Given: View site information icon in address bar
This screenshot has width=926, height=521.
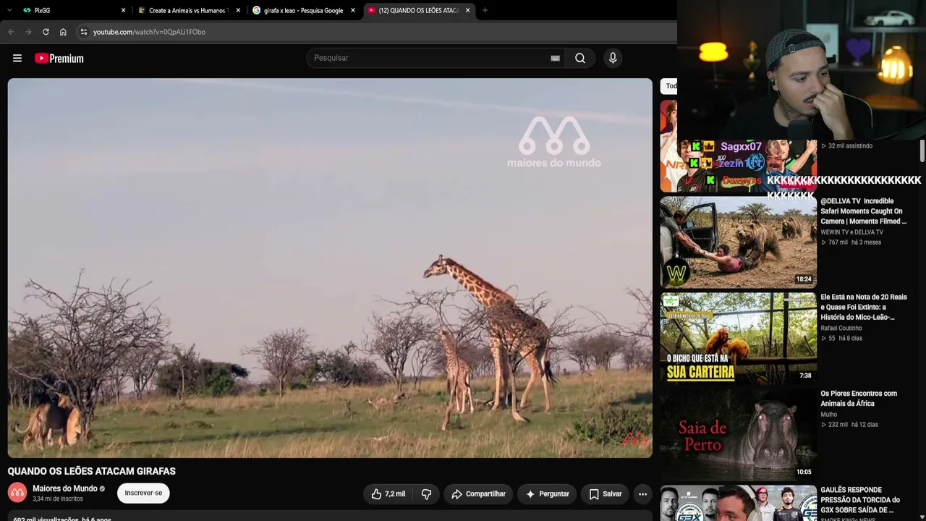Looking at the screenshot, I should click(84, 32).
